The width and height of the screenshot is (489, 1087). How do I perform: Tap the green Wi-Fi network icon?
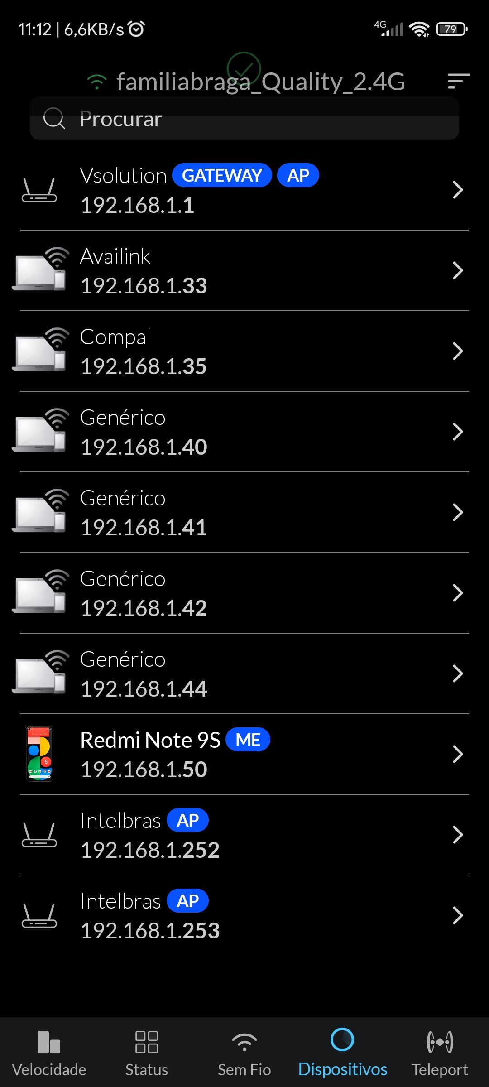tap(97, 82)
